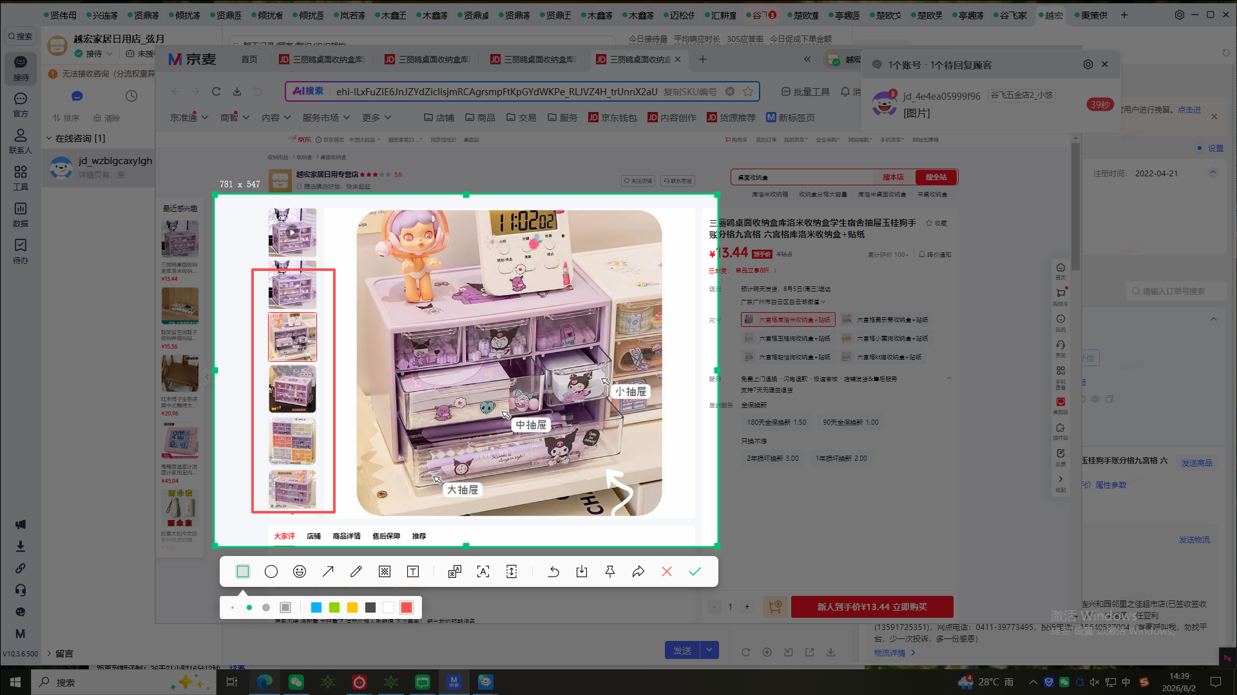This screenshot has width=1237, height=695.
Task: Confirm the screenshot with the green check
Action: tap(695, 571)
